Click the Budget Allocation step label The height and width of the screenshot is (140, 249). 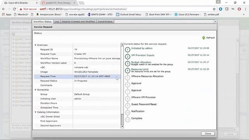141,62
